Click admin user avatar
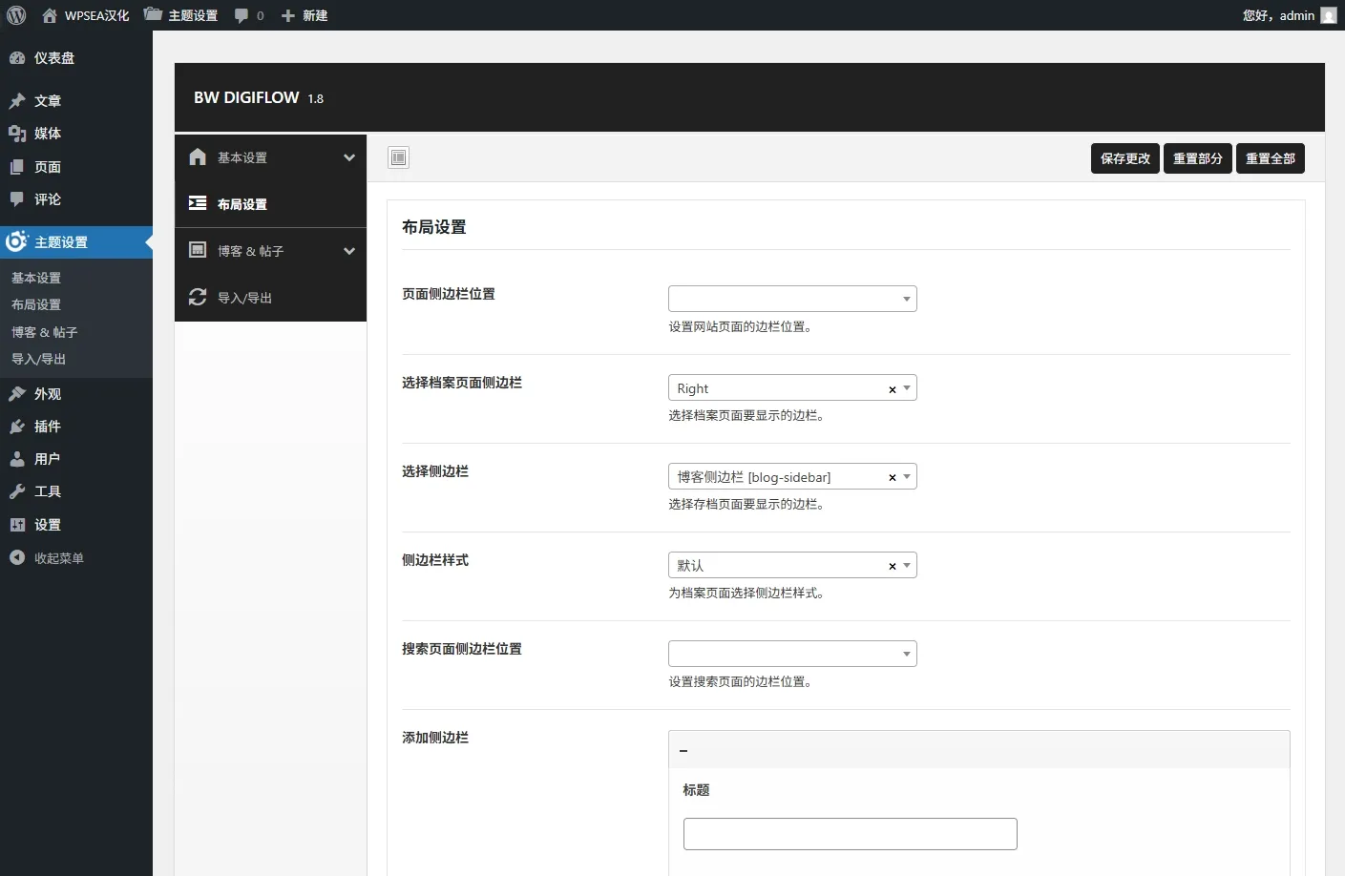1345x876 pixels. coord(1328,15)
